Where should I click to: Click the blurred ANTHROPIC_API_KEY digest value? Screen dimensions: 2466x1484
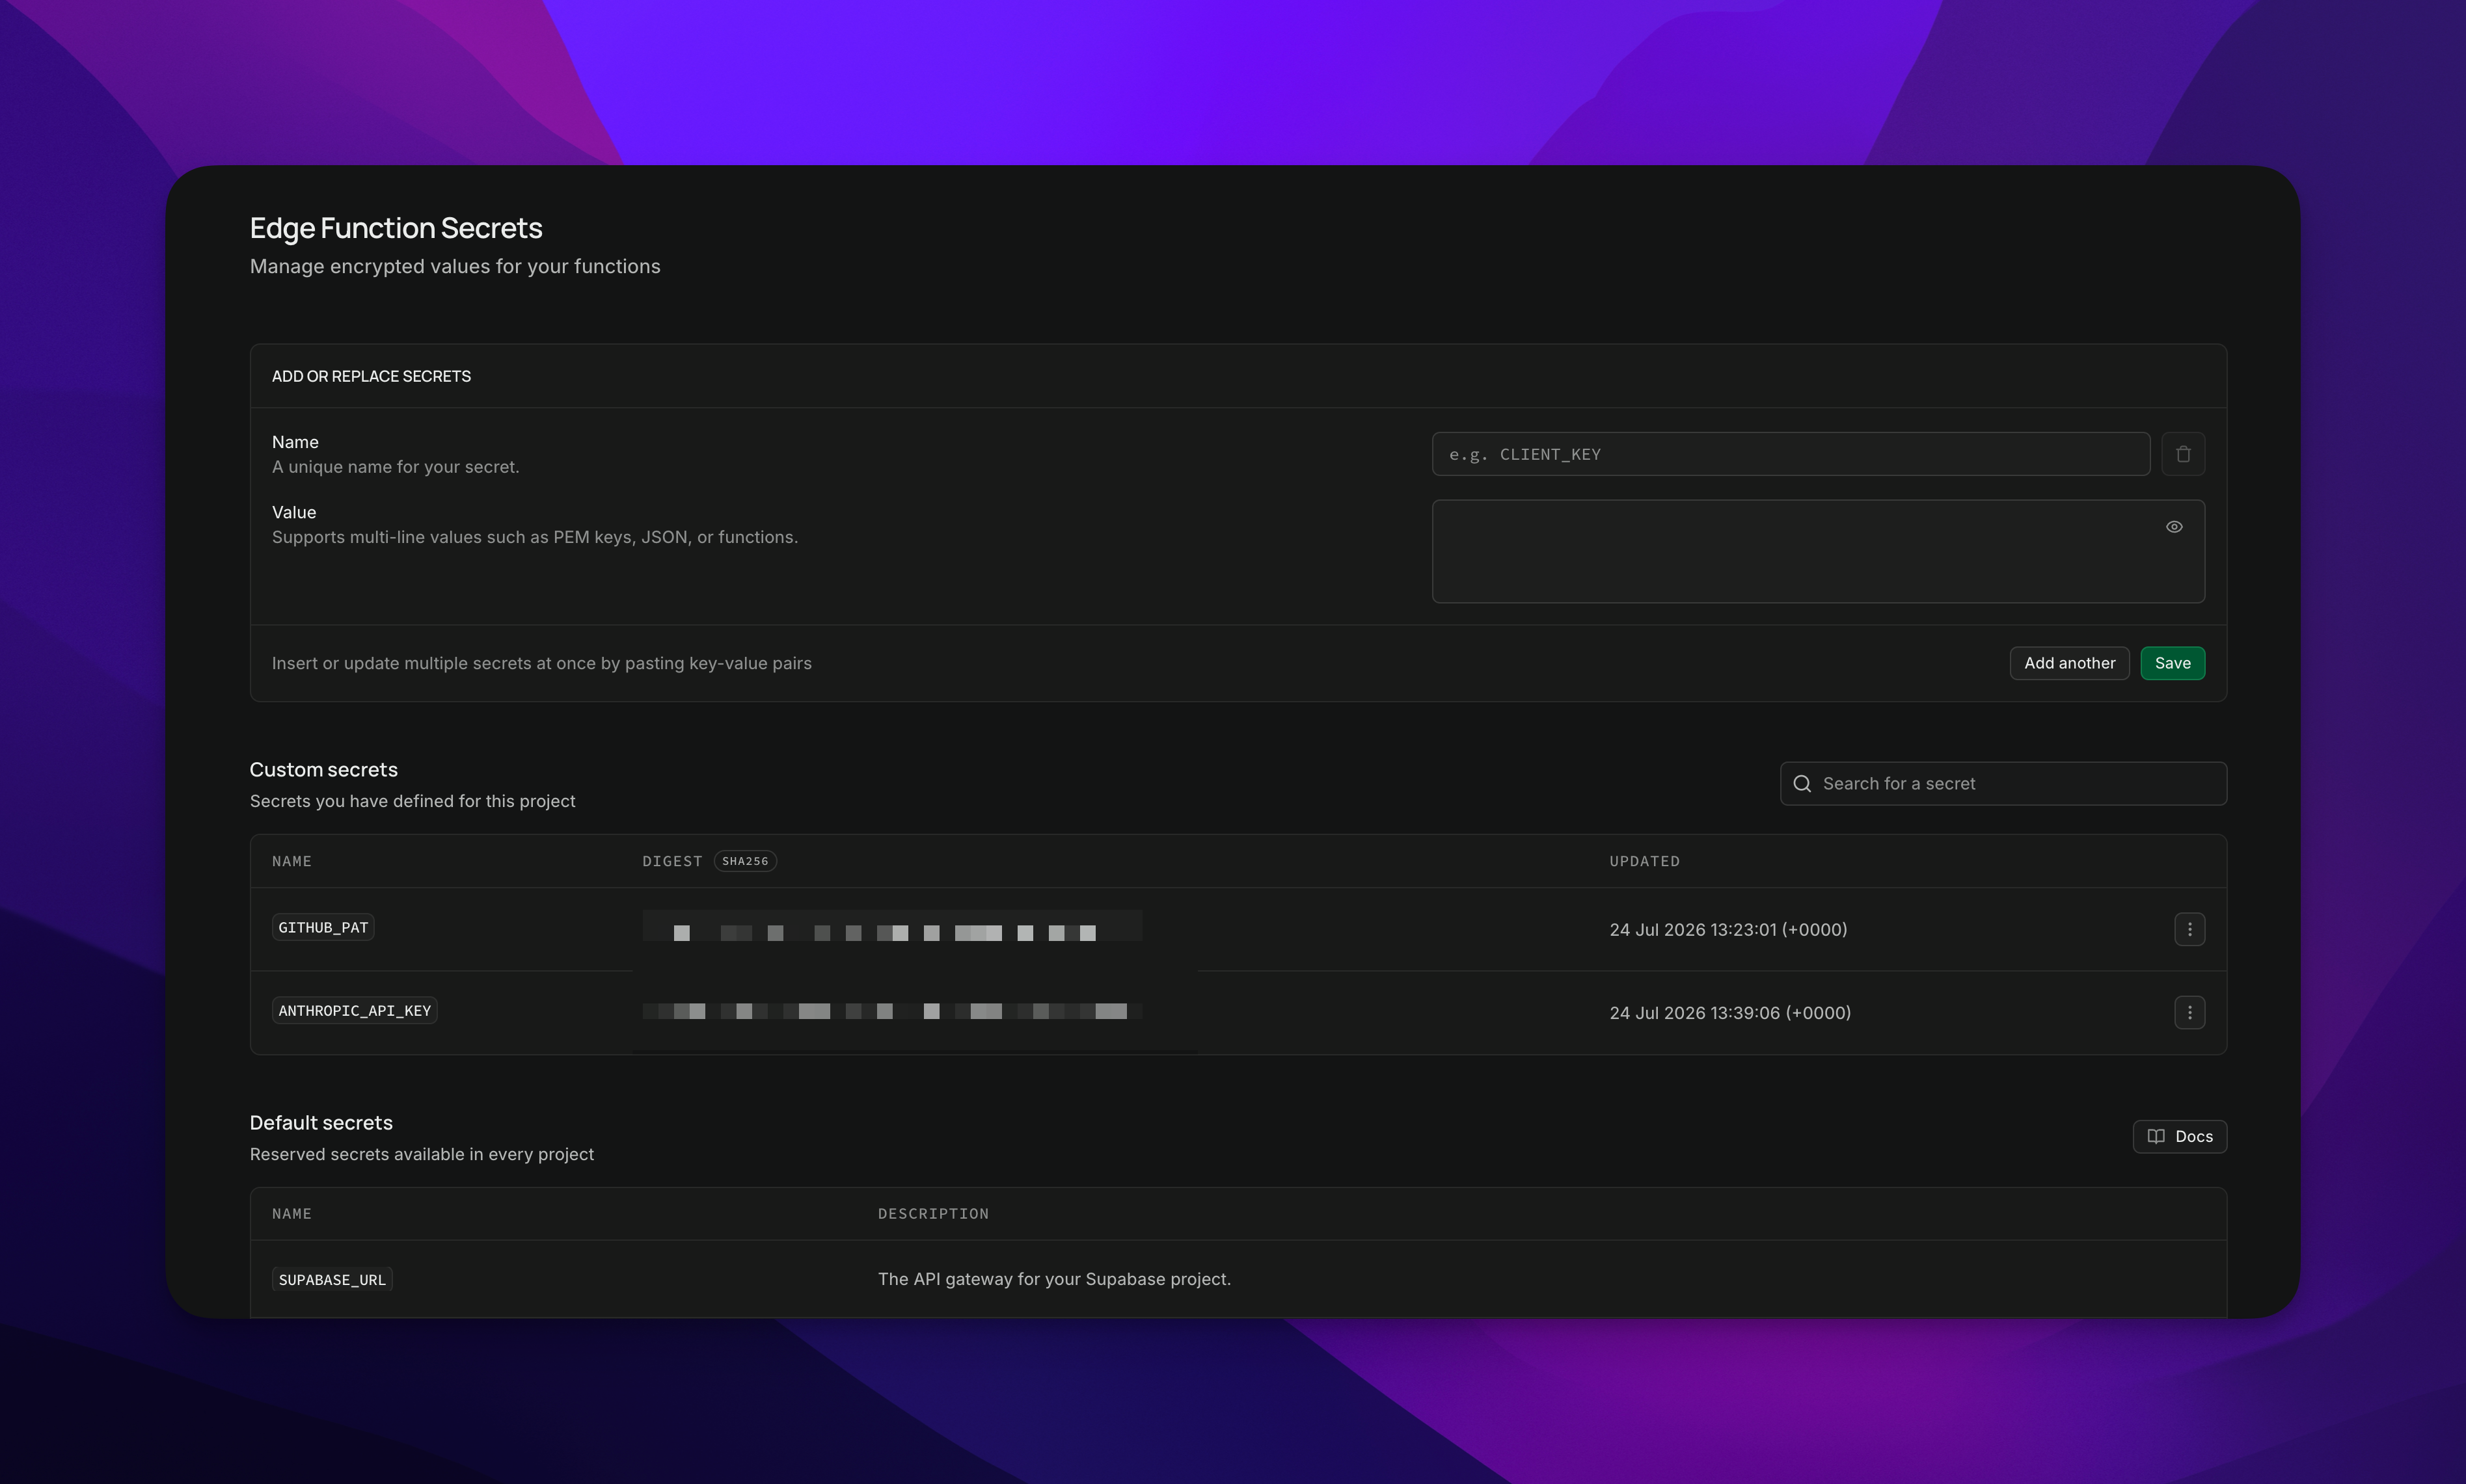click(891, 1011)
